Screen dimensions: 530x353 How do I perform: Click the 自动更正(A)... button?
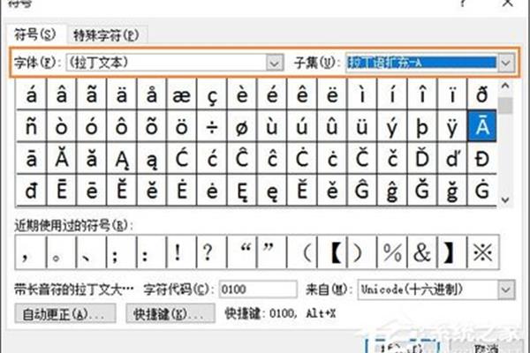point(65,314)
